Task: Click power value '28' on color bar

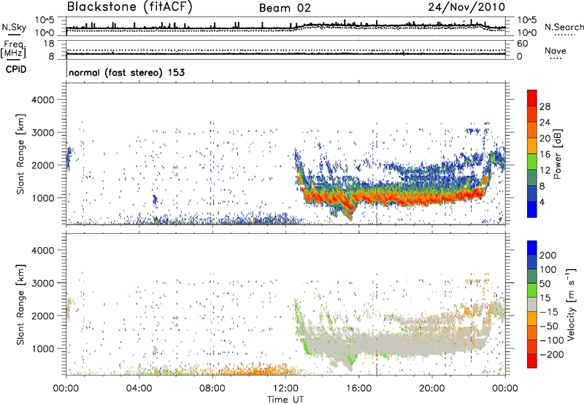Action: (x=545, y=106)
